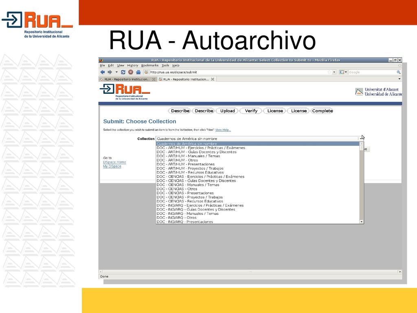The width and height of the screenshot is (417, 313).
Task: Open the My DSpace link
Action: click(x=112, y=166)
